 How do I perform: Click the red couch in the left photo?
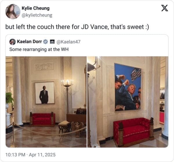(43, 119)
